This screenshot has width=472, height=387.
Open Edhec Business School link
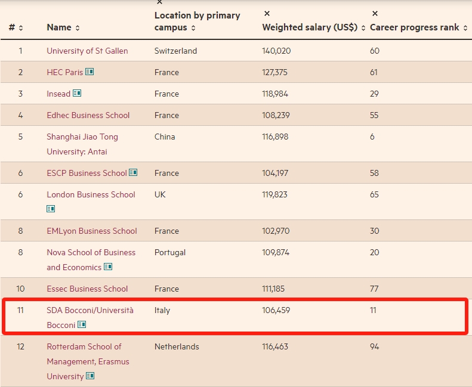pyautogui.click(x=88, y=116)
